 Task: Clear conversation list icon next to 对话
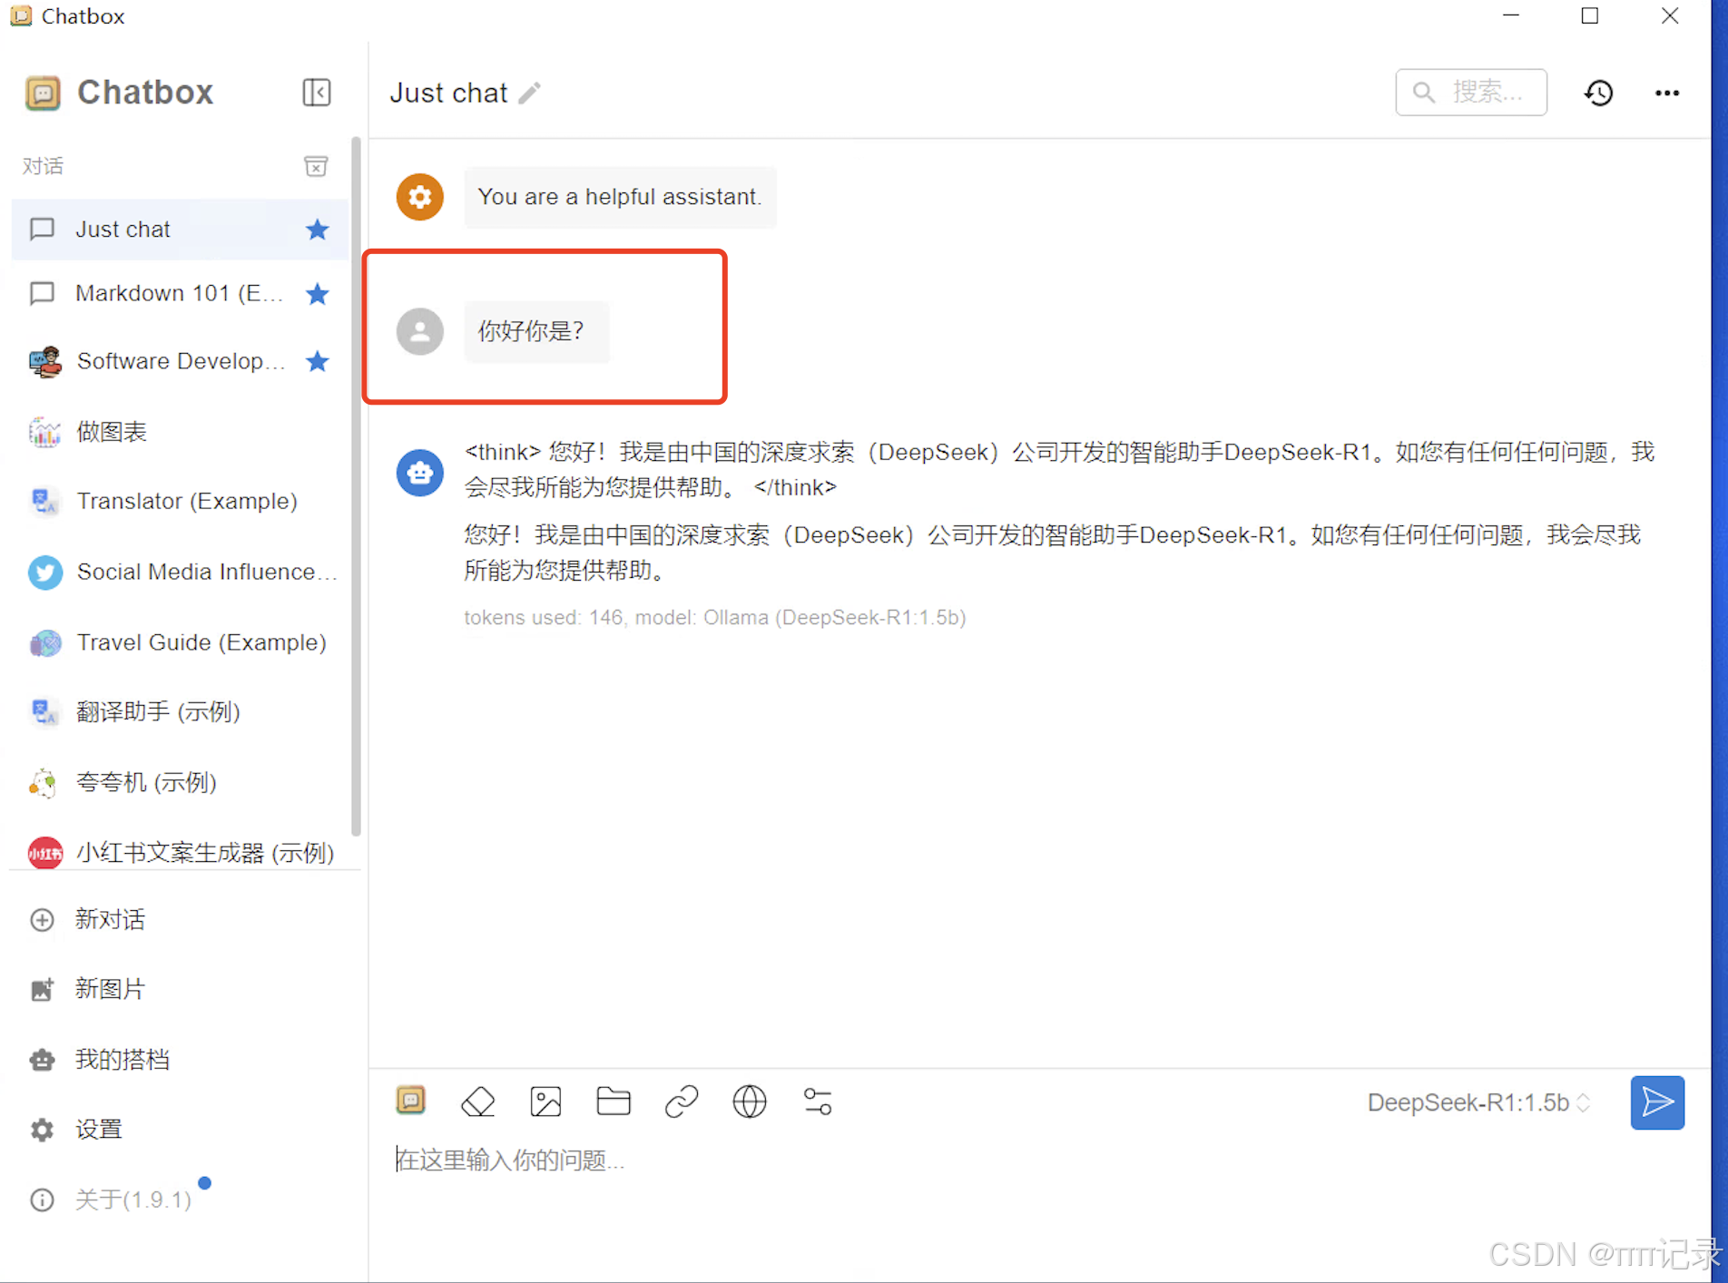316,166
